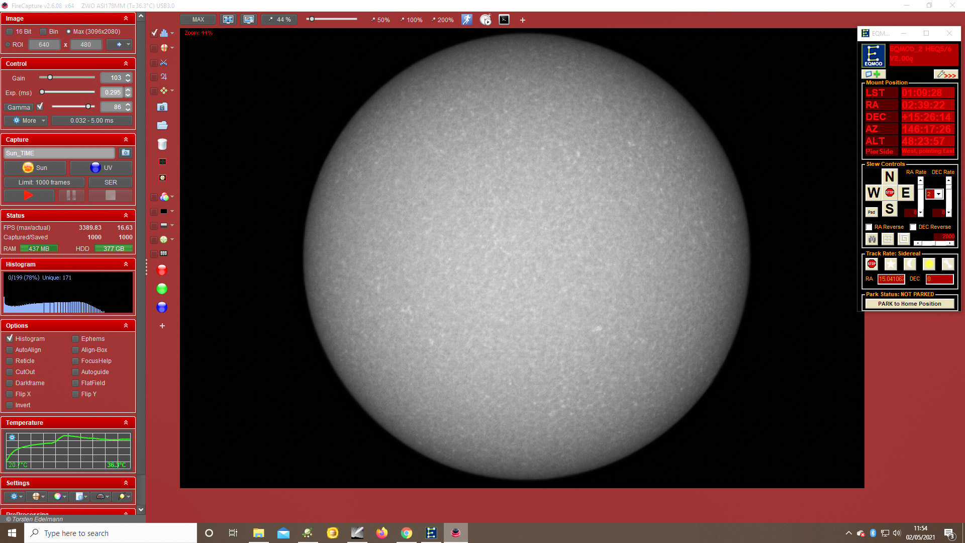The height and width of the screenshot is (543, 965).
Task: Open the capture folder icon
Action: (x=162, y=125)
